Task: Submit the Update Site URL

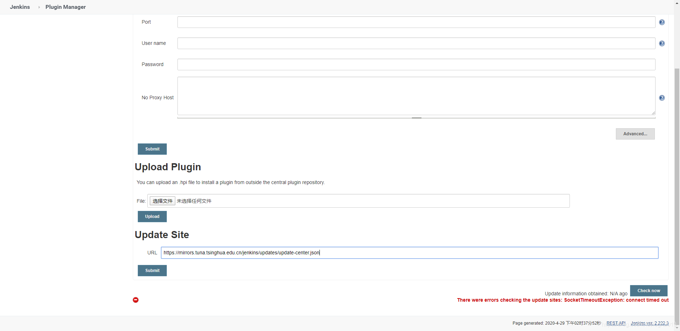Action: 152,271
